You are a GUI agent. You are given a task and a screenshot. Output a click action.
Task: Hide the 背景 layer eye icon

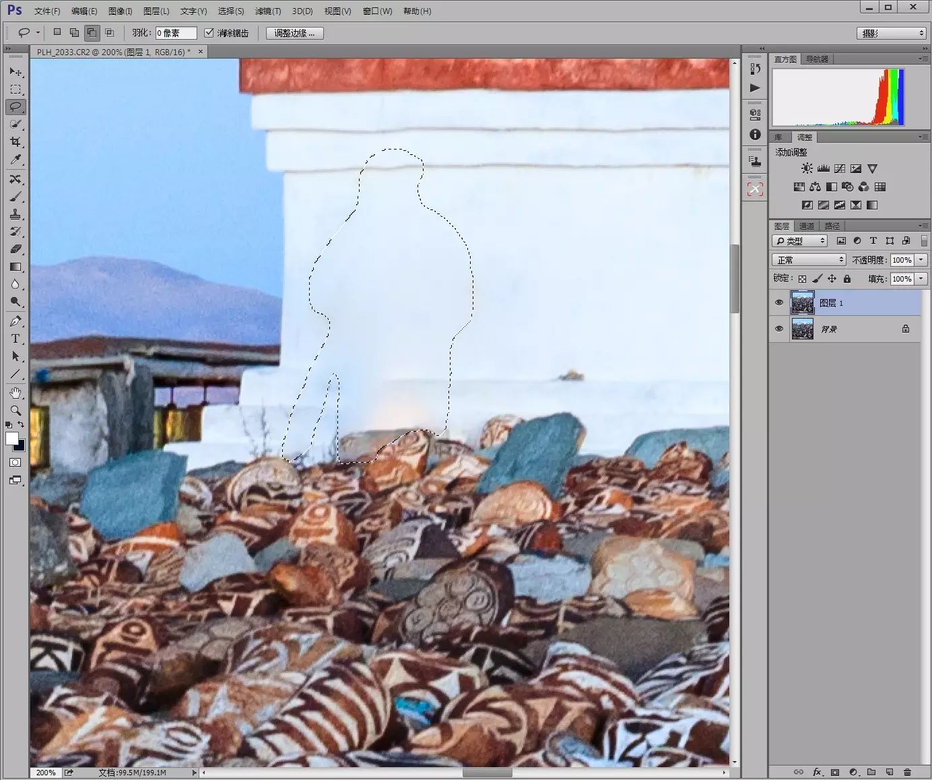pos(779,329)
